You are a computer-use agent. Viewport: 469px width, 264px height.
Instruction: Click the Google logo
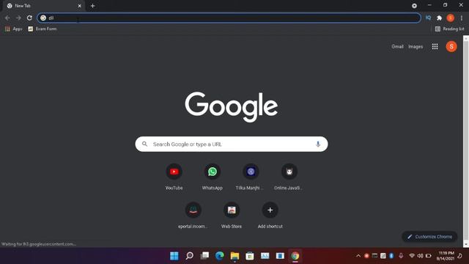point(232,106)
